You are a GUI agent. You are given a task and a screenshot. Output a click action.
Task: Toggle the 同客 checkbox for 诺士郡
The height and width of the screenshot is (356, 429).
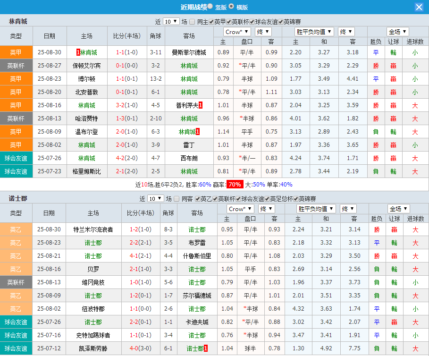click(177, 198)
